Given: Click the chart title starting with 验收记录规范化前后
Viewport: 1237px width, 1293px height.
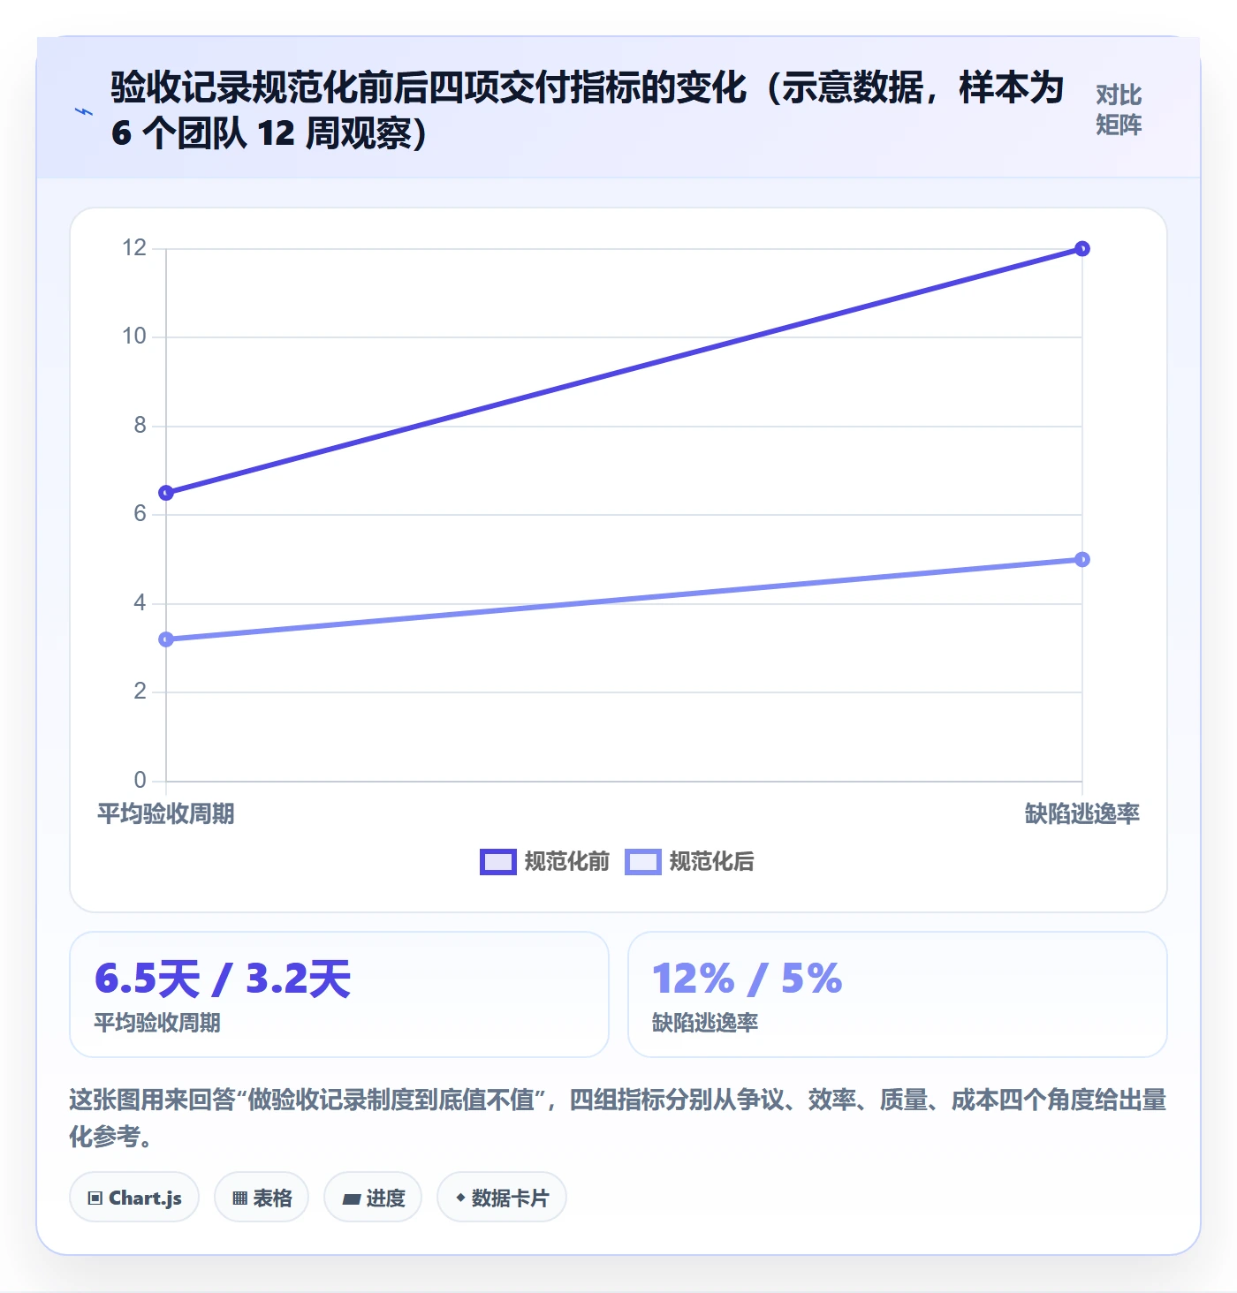Looking at the screenshot, I should click(588, 110).
